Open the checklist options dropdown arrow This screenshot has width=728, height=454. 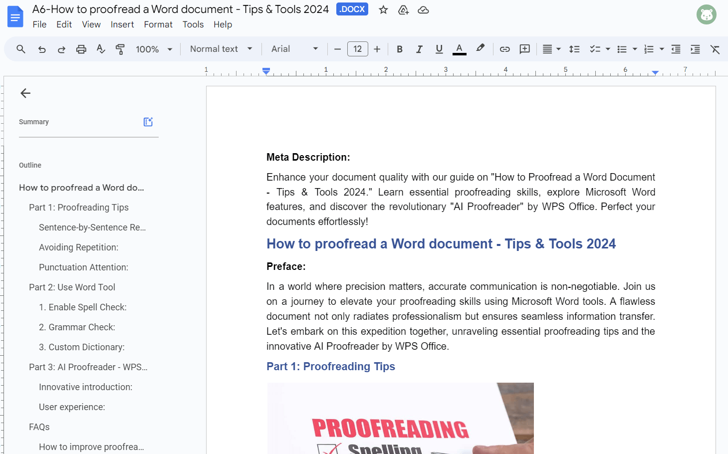click(x=608, y=49)
